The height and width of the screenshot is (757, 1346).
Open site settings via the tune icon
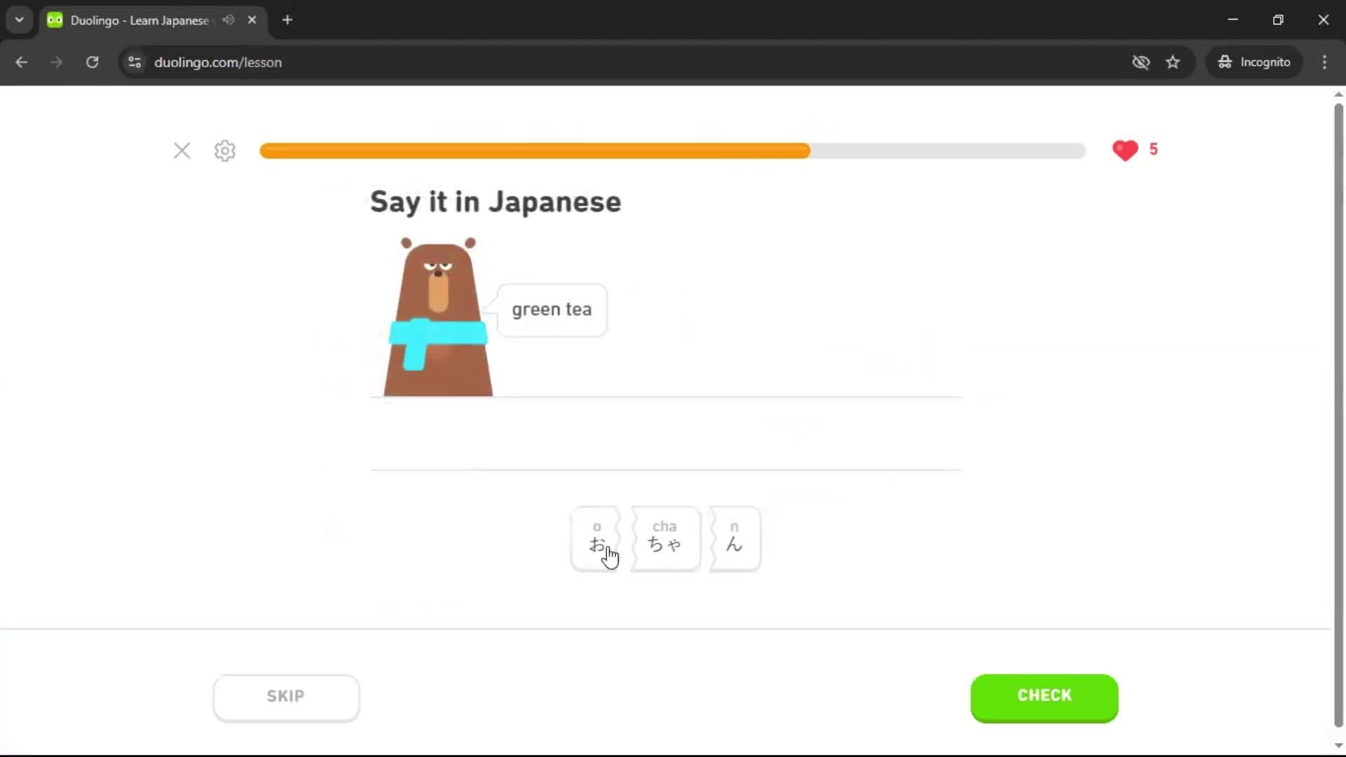click(x=134, y=62)
